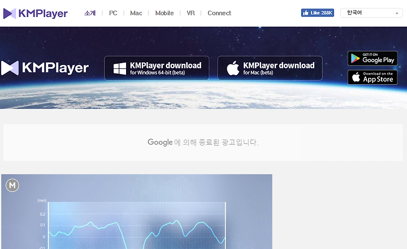Open the Get it on Google Play badge

click(373, 58)
